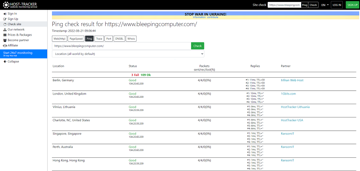This screenshot has width=360, height=171.
Task: Open the HostTracker USA partner link
Action: point(292,120)
